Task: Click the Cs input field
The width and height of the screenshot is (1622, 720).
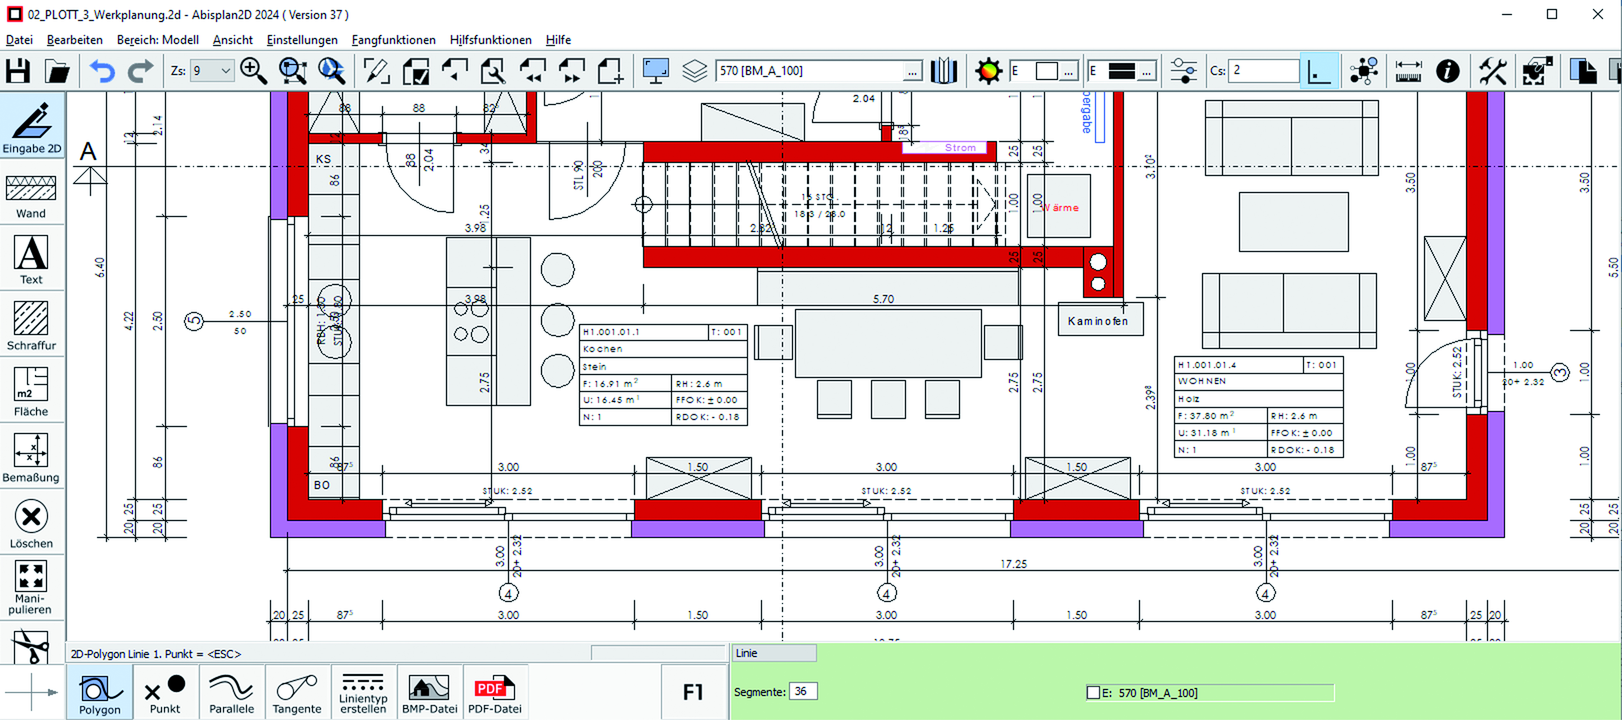Action: (1263, 71)
